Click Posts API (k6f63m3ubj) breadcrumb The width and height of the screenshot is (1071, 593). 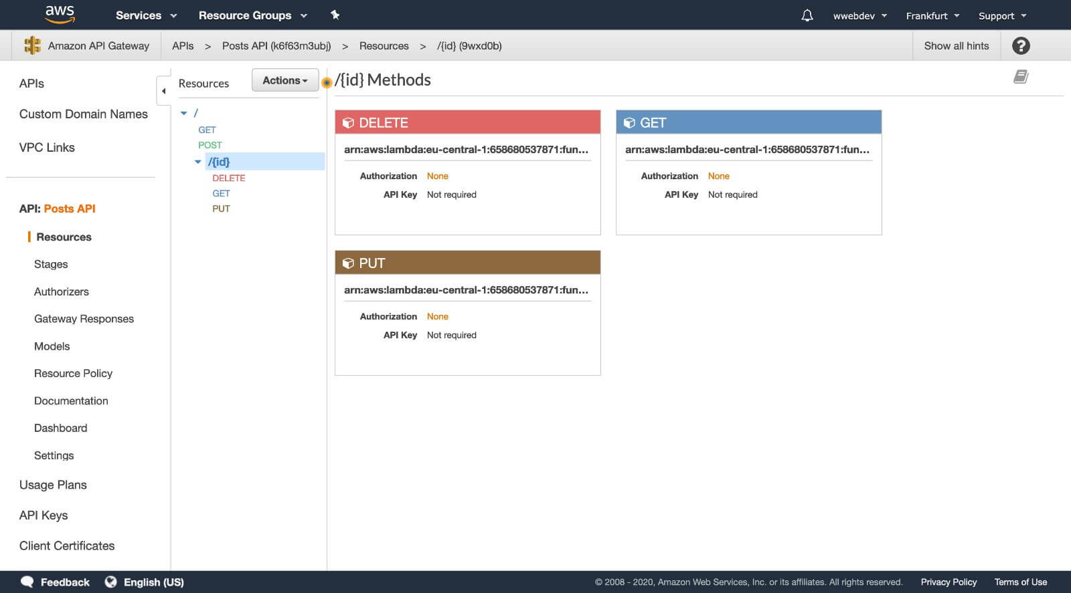(276, 45)
